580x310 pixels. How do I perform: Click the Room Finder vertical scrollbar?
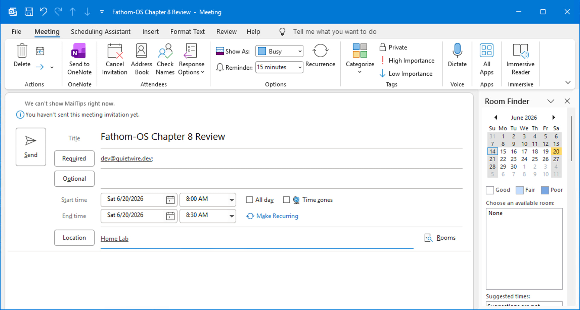[571, 139]
